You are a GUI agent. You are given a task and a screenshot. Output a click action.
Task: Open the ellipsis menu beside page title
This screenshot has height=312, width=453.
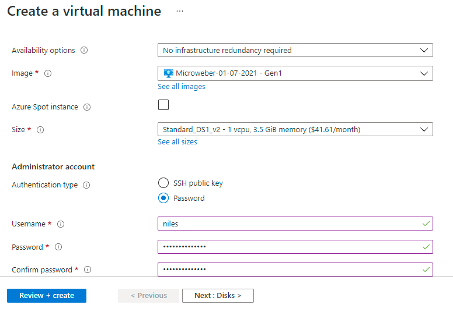(179, 11)
